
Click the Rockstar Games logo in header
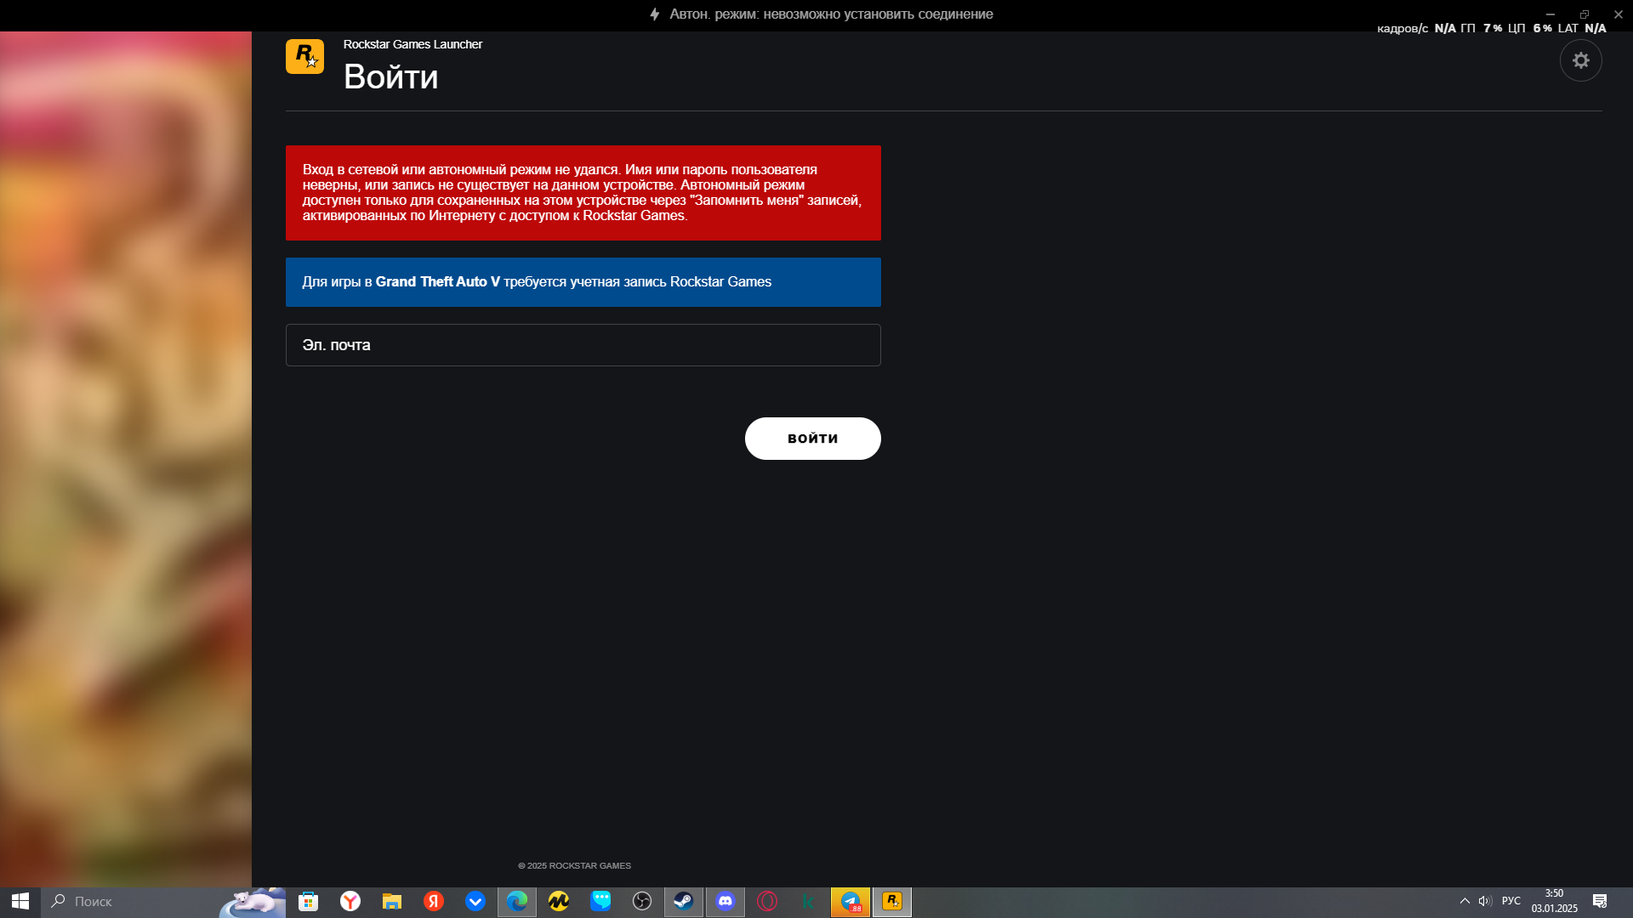[x=304, y=56]
